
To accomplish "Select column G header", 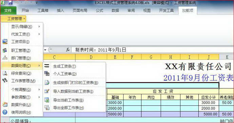I will (x=151, y=57).
